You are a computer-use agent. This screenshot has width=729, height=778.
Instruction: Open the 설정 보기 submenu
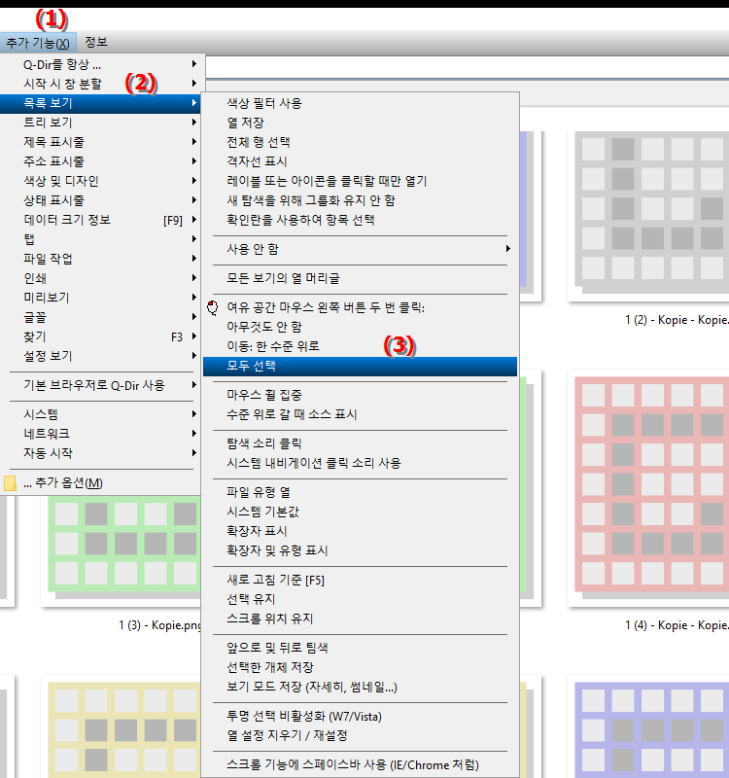click(102, 356)
